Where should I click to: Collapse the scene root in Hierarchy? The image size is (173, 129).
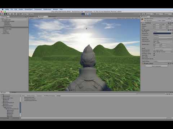coord(1,20)
